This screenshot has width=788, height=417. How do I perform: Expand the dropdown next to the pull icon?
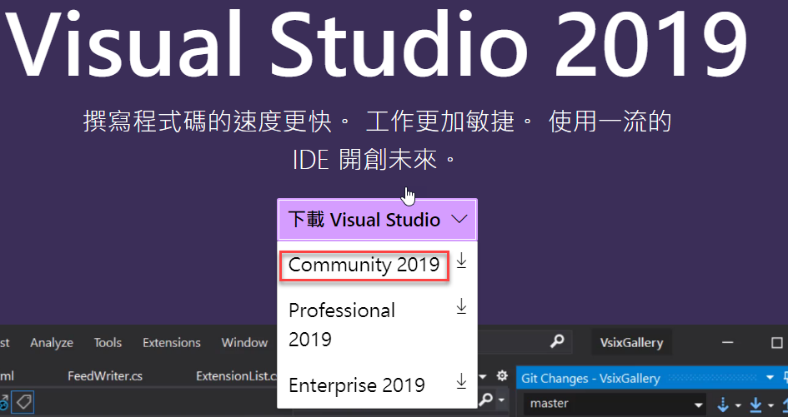click(770, 405)
